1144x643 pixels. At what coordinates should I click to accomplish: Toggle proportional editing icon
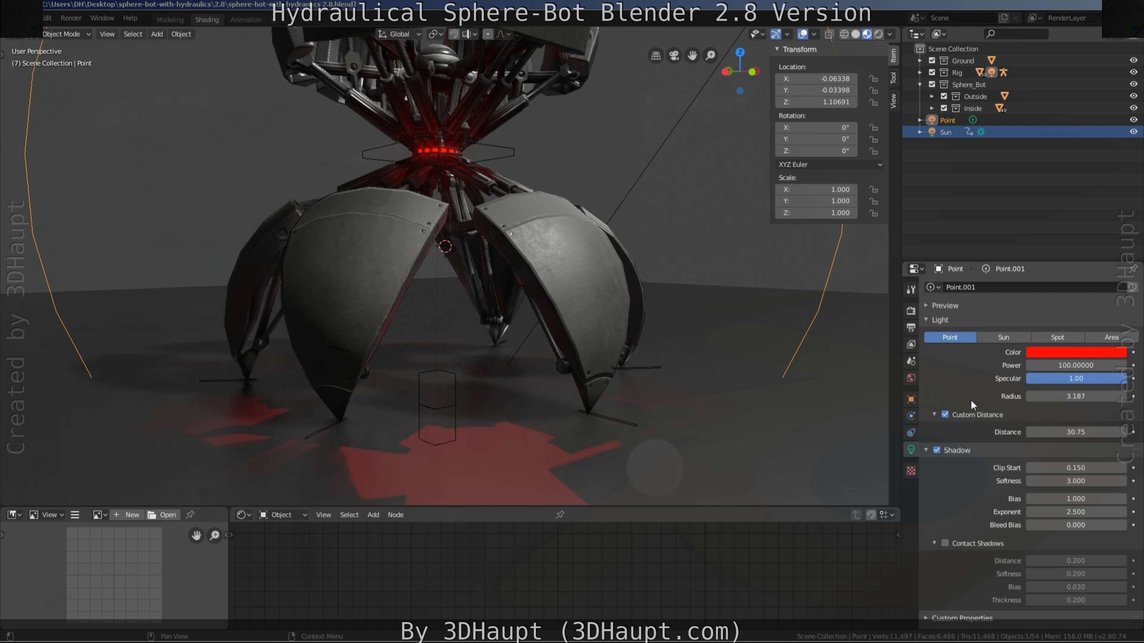pos(488,34)
